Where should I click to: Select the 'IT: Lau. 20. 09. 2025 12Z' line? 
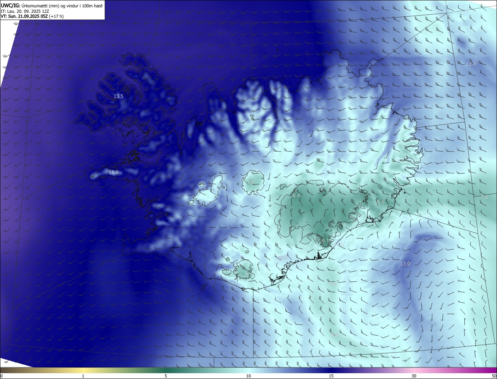(x=25, y=11)
